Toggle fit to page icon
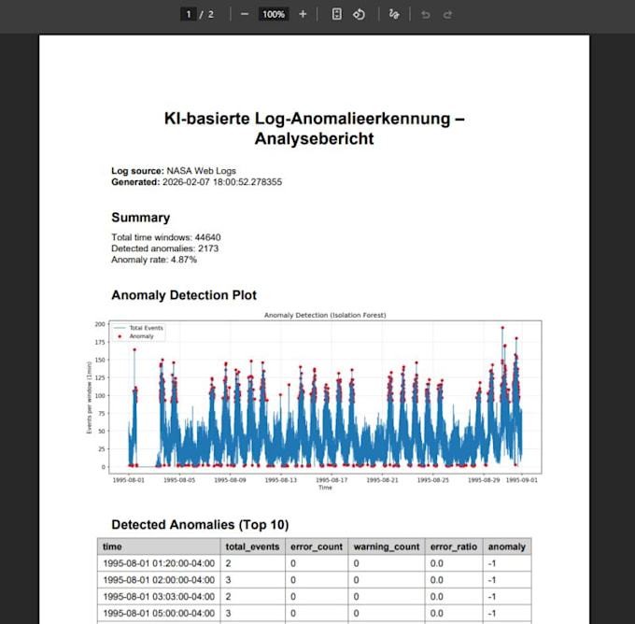 [336, 14]
